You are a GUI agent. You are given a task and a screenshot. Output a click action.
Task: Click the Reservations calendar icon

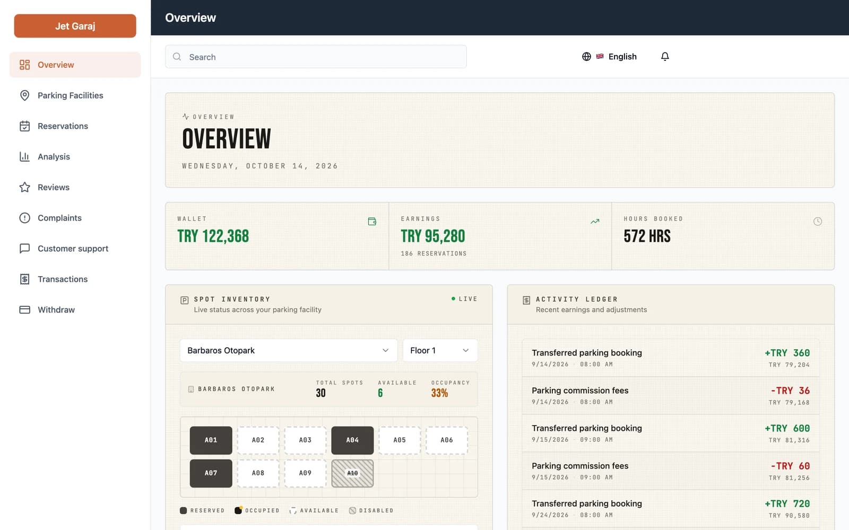click(24, 126)
